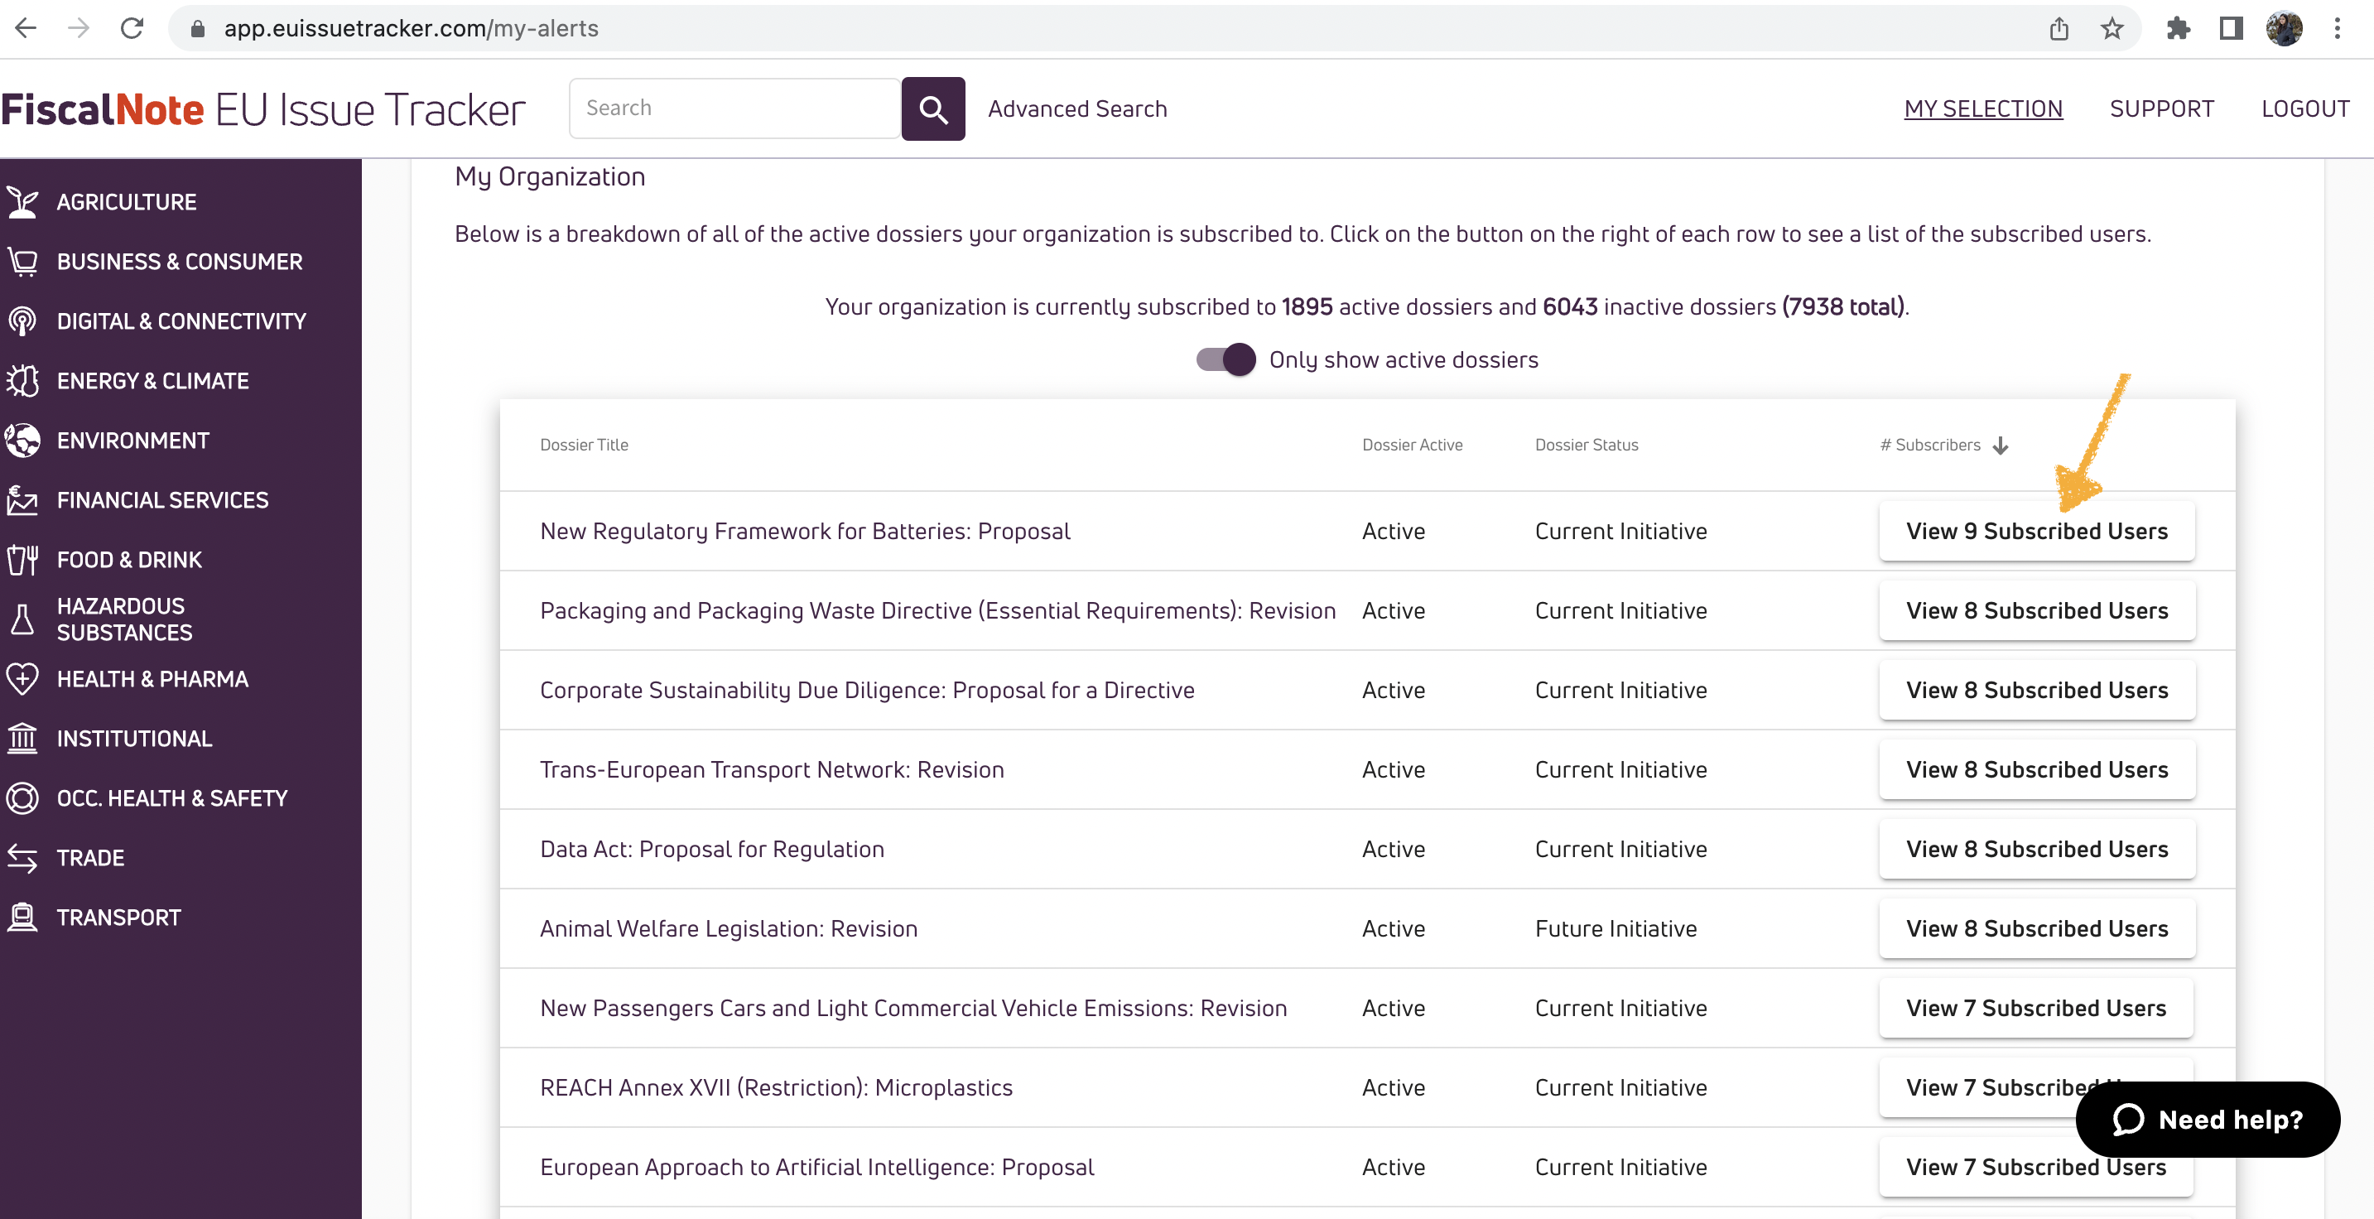Open the SUPPORT link
Screen dimensions: 2374x1219
click(x=2161, y=108)
